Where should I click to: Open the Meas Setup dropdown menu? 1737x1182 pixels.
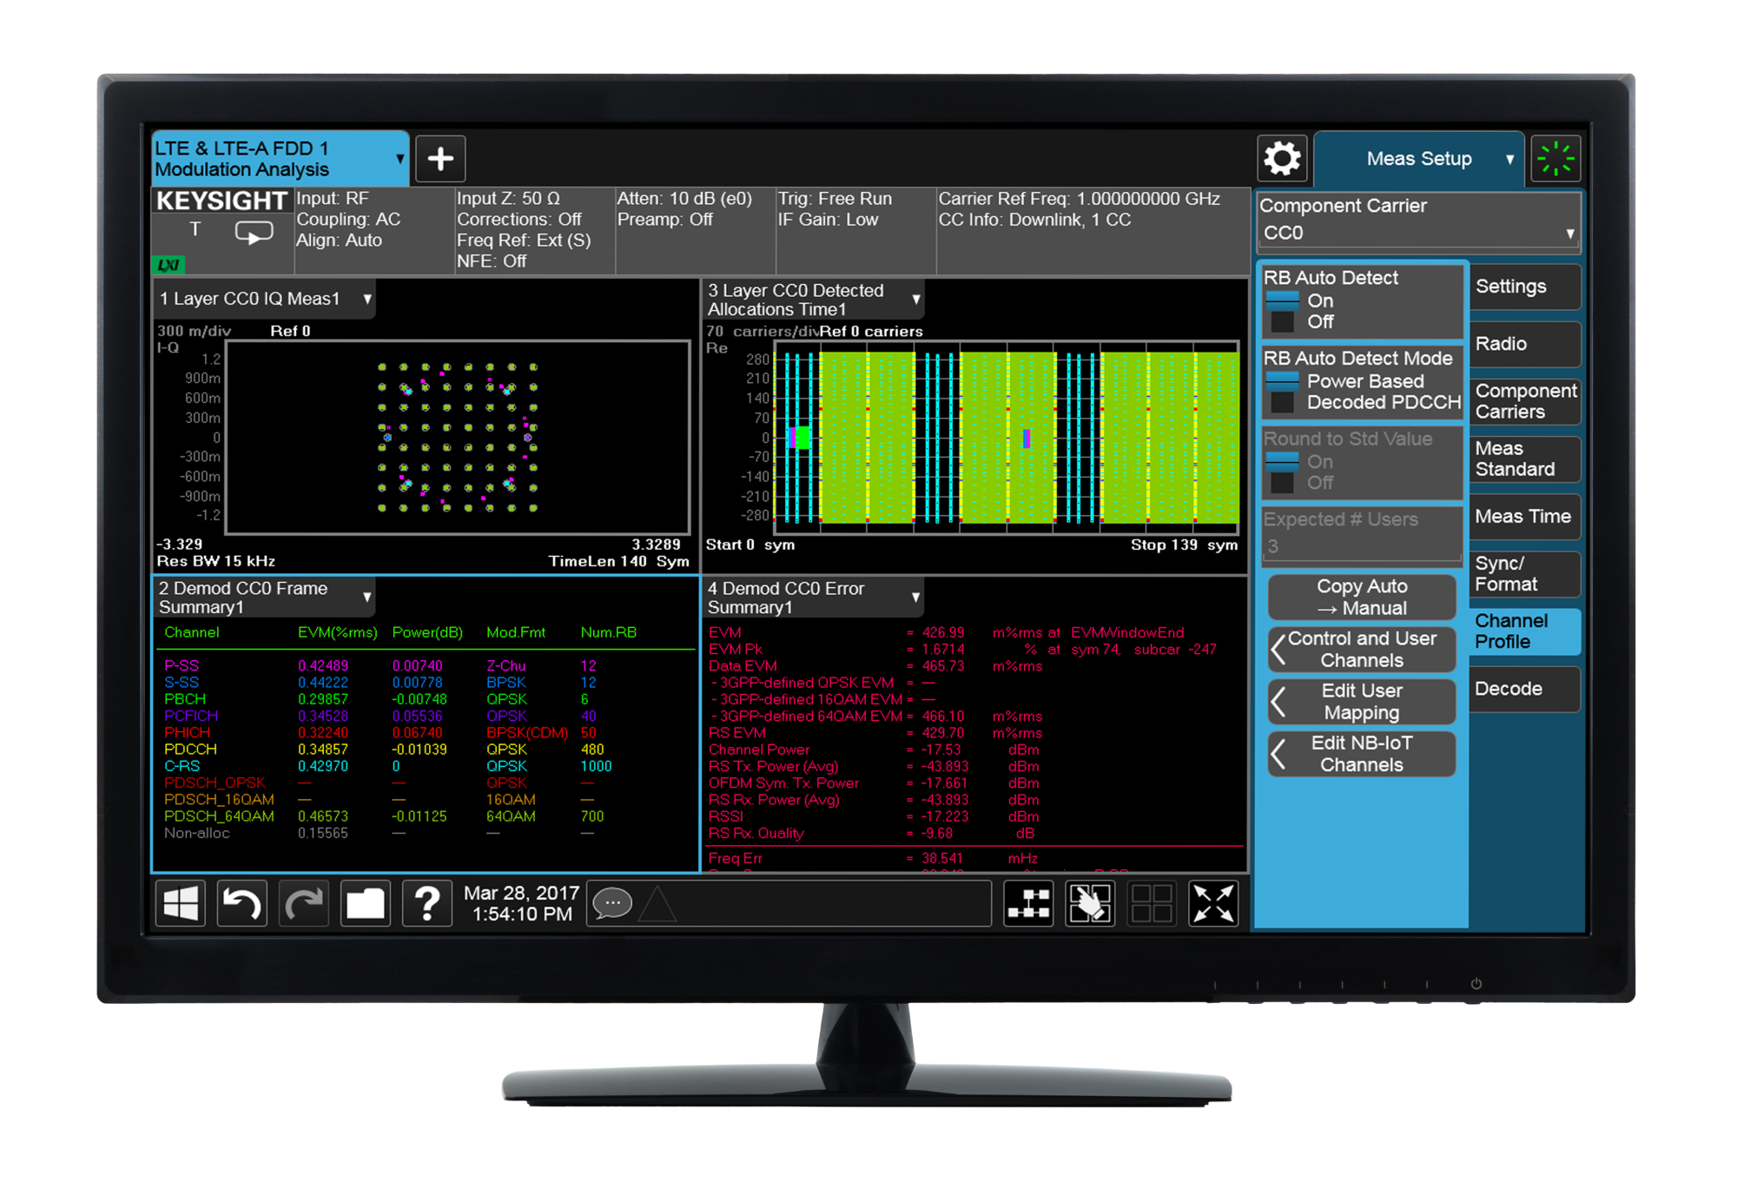click(x=1419, y=159)
